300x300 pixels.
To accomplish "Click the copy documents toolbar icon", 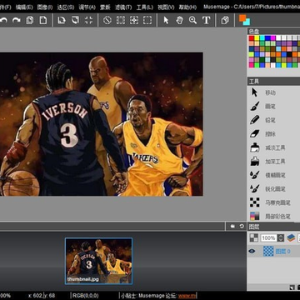I will point(30,20).
